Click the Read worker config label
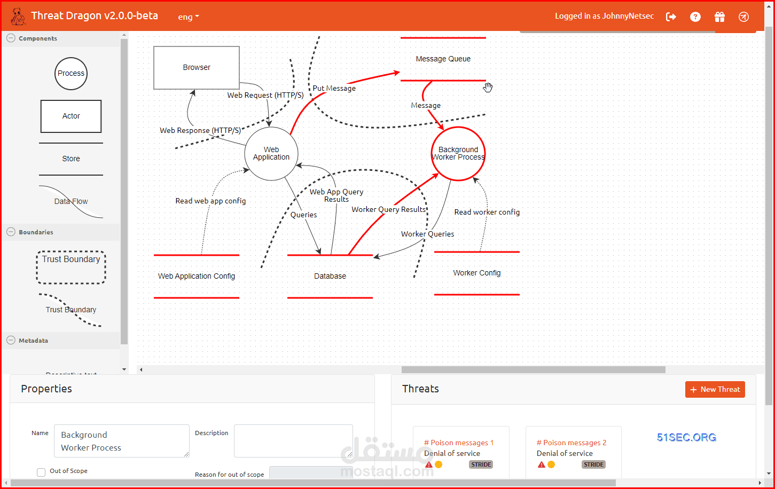Viewport: 775px width, 489px height. 487,212
